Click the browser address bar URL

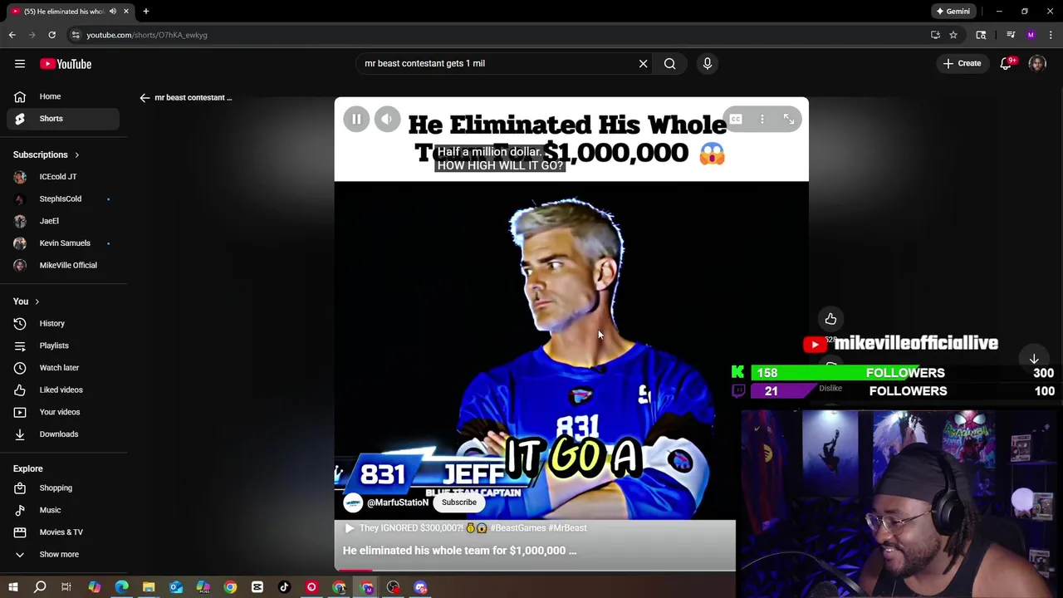147,35
